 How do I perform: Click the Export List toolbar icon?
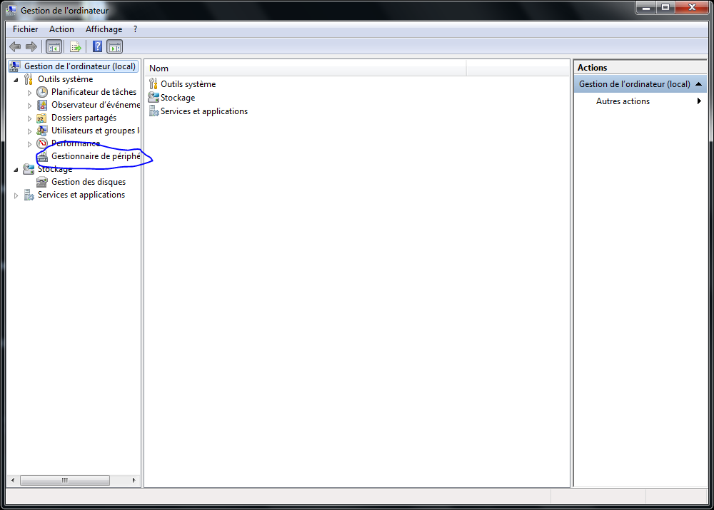pos(76,46)
